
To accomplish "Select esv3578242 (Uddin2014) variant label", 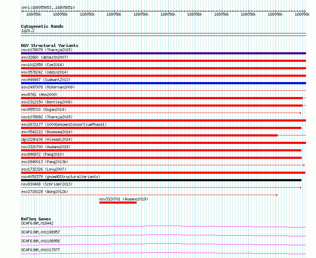I will tap(45, 72).
